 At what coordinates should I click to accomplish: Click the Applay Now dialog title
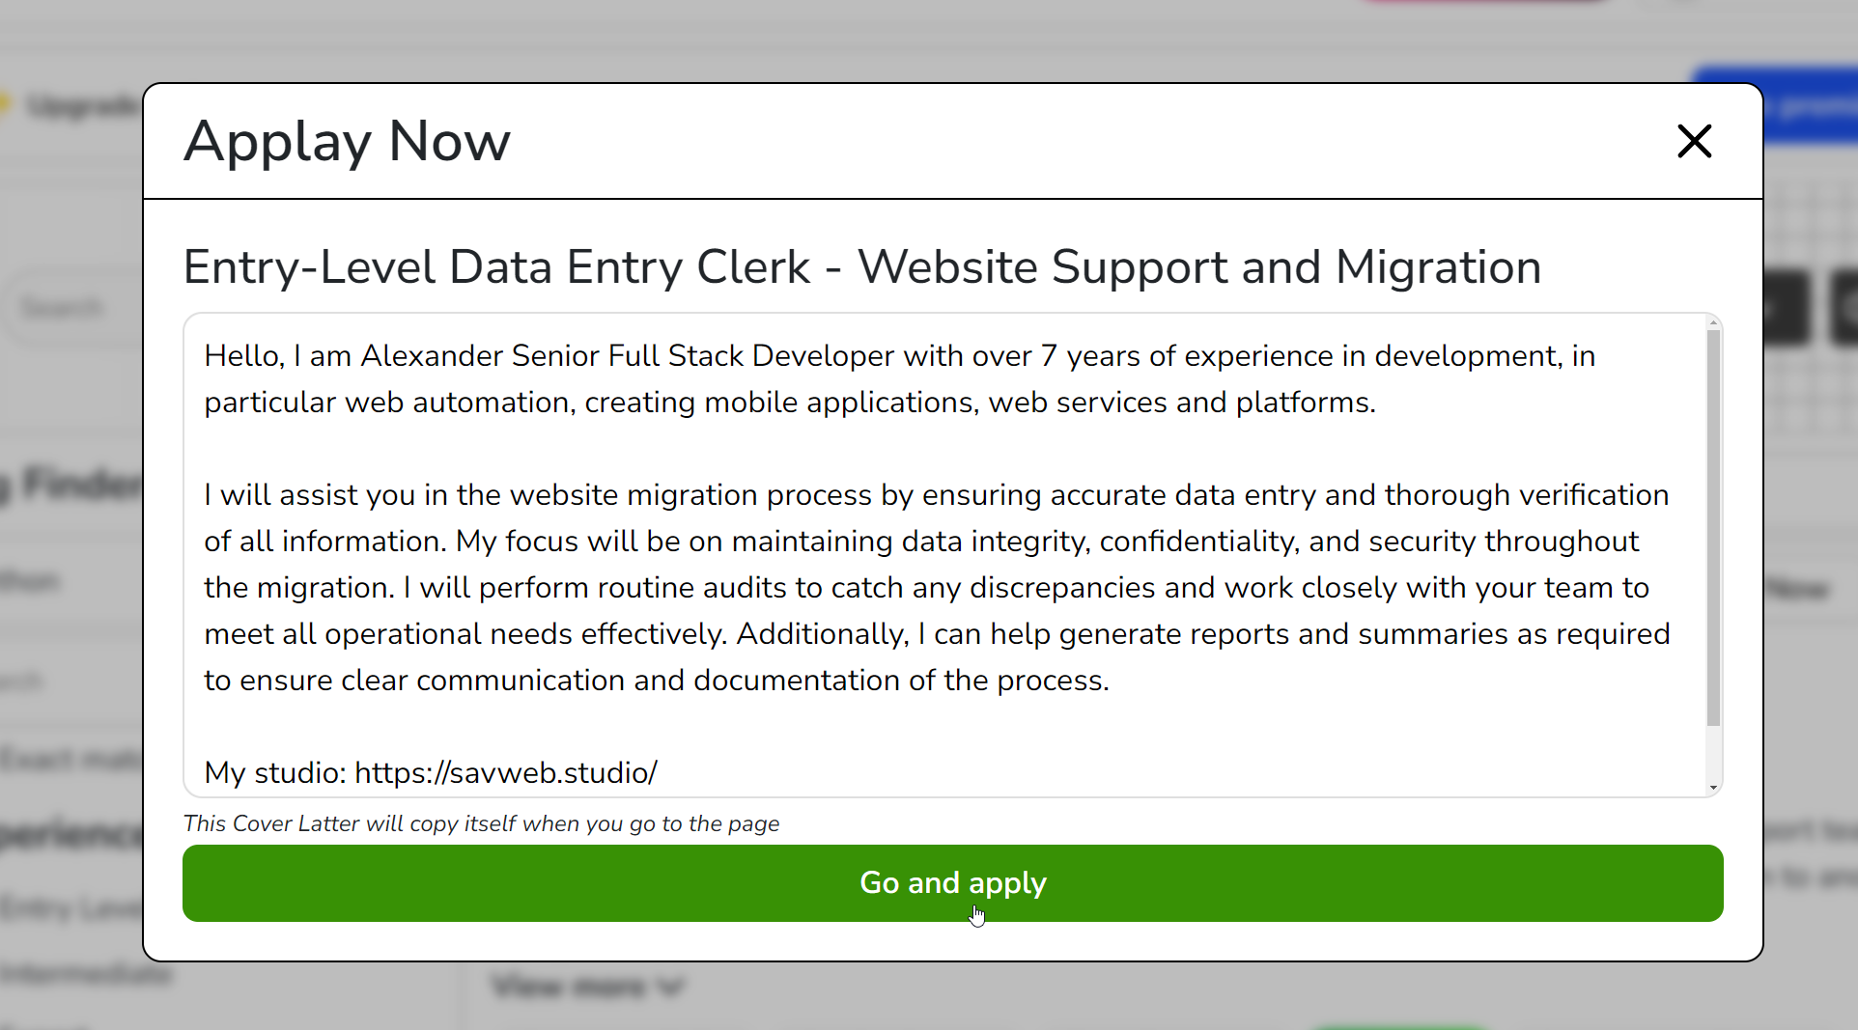click(347, 142)
